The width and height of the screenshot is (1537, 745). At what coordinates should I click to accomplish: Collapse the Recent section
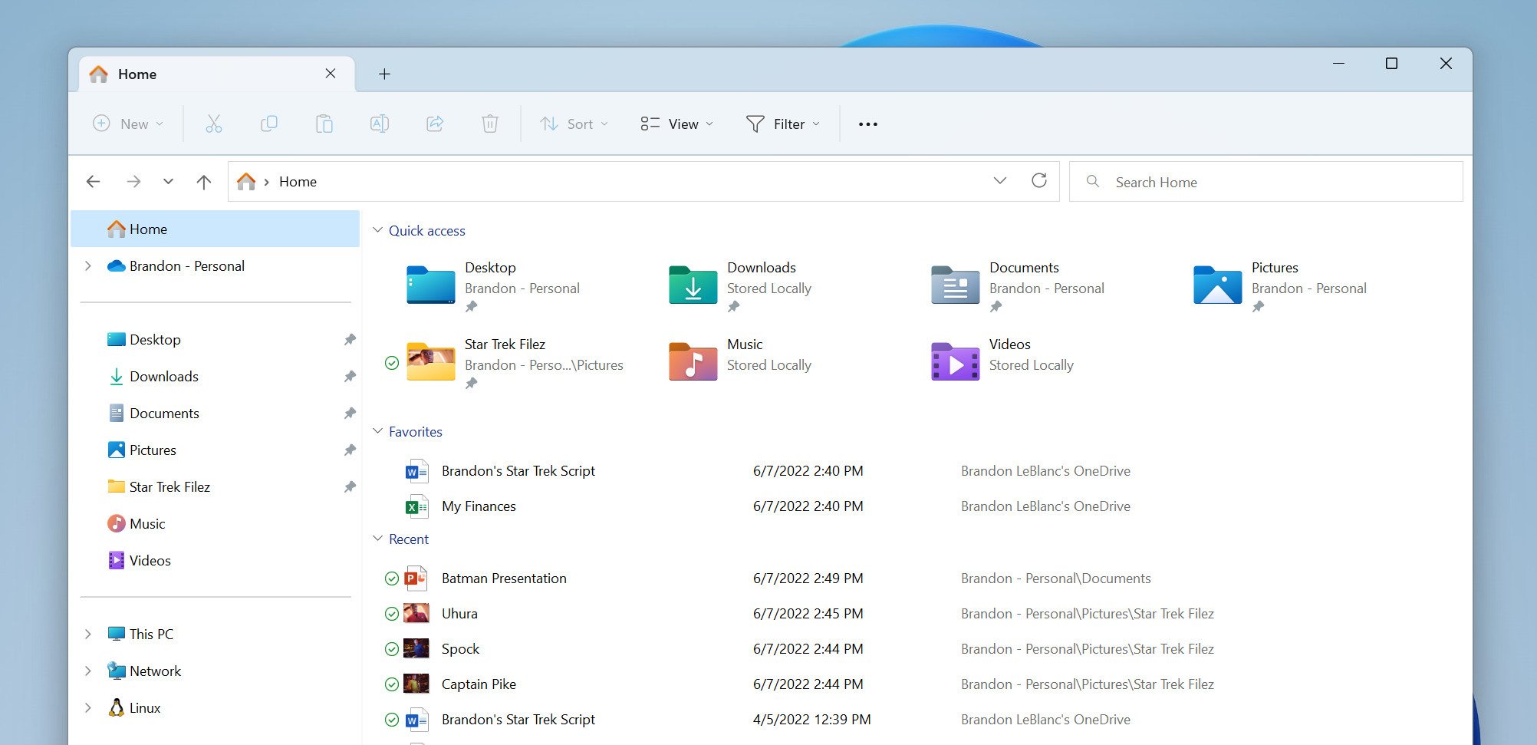click(x=377, y=539)
